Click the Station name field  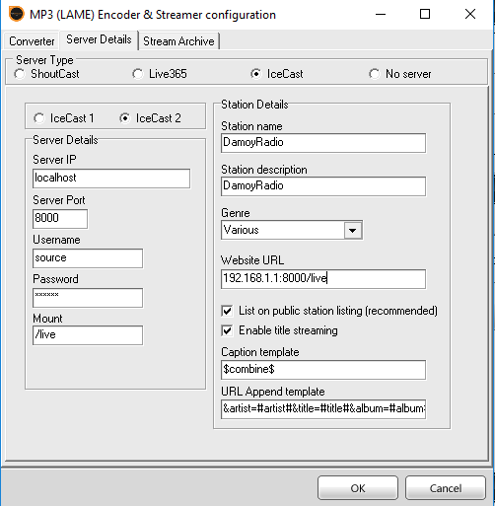pos(323,143)
